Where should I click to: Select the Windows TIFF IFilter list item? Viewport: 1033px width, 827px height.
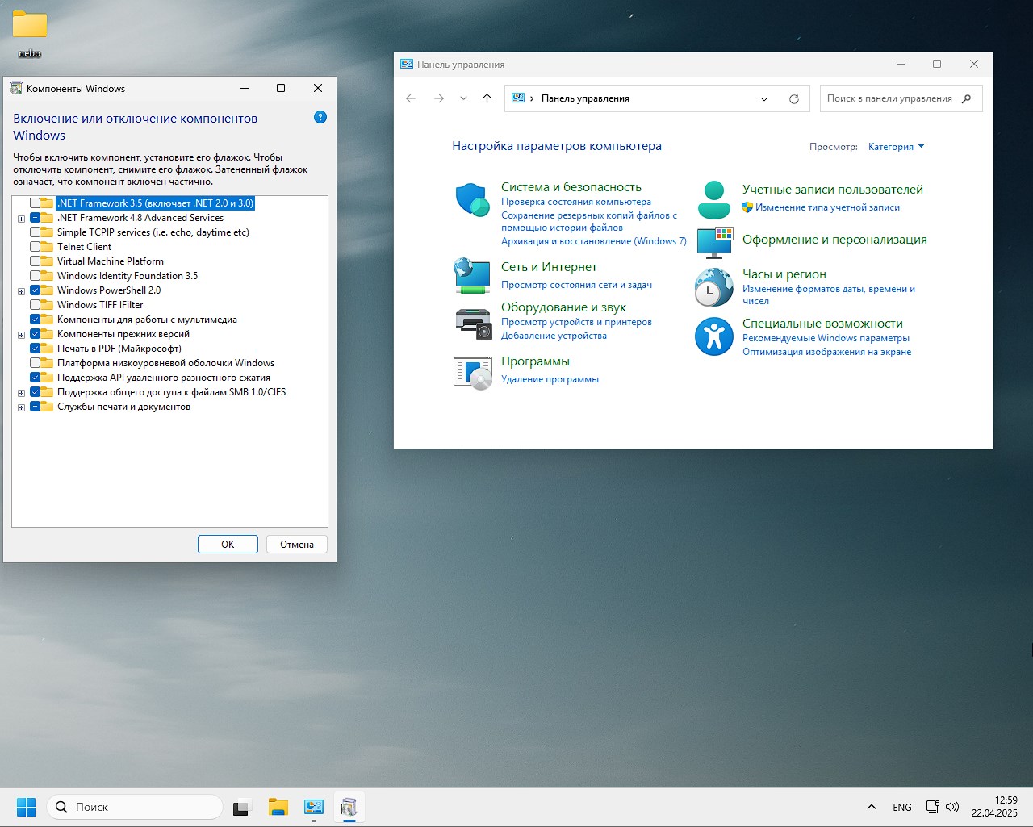pos(100,305)
